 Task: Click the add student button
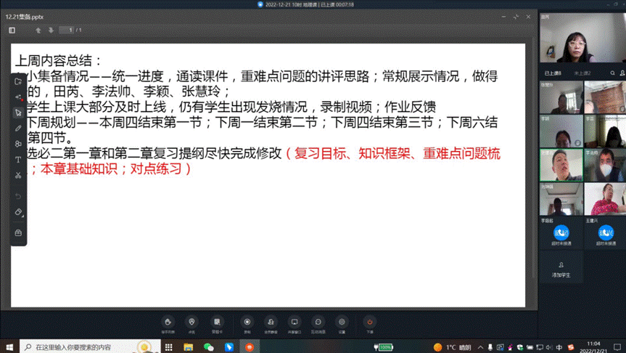561,267
